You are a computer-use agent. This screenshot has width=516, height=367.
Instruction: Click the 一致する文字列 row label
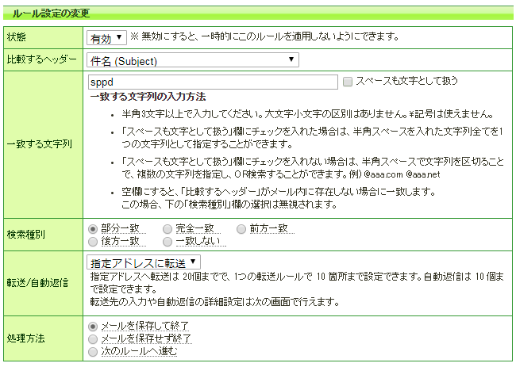tap(40, 143)
